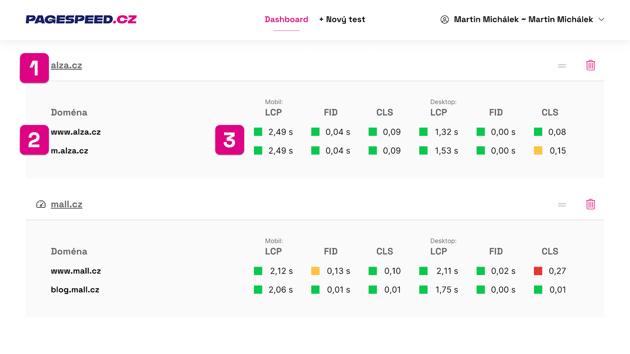Grab the mall.cz reorder handle icon

(562, 205)
